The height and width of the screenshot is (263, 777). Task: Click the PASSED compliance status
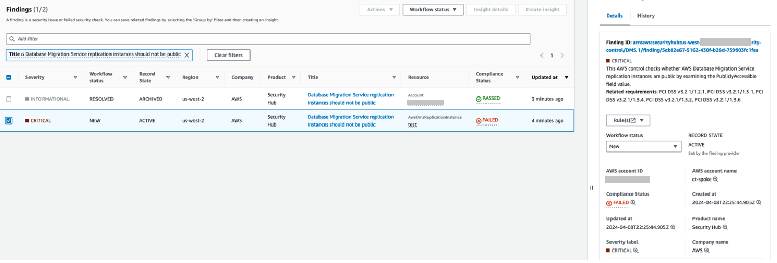point(488,99)
